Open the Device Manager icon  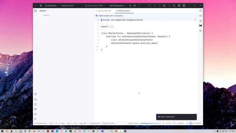[x=201, y=21]
